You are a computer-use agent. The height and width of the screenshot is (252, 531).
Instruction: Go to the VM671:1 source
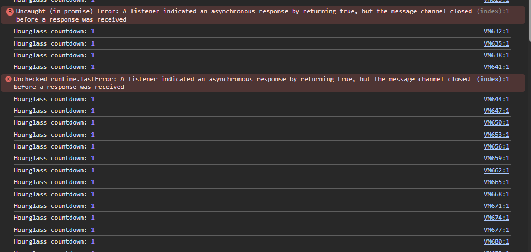pos(496,206)
